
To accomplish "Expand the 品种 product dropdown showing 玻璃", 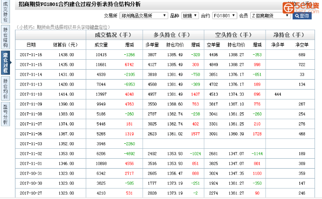I will pos(190,16).
